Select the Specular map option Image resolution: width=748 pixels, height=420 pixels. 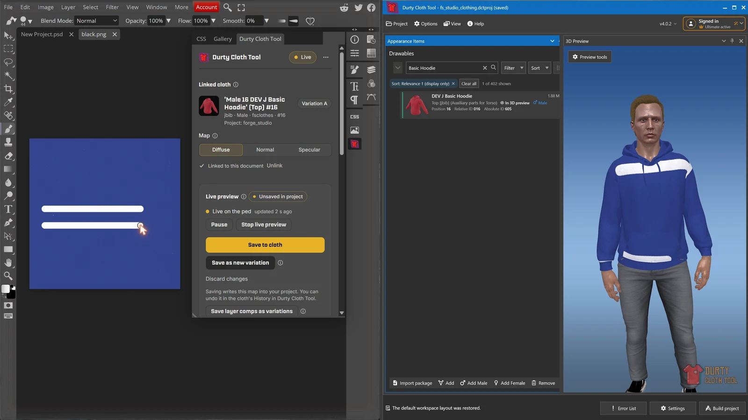point(309,150)
